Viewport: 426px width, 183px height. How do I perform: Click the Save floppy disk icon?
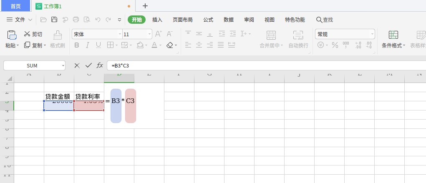[x=54, y=20]
